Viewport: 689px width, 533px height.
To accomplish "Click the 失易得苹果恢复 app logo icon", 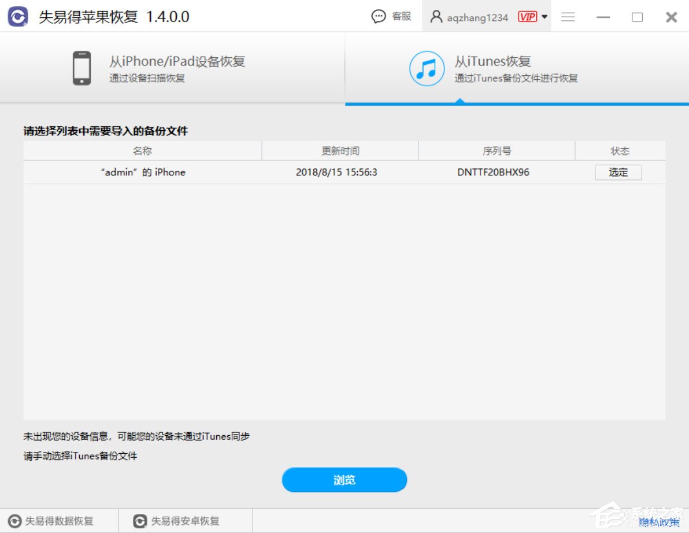I will (x=17, y=16).
